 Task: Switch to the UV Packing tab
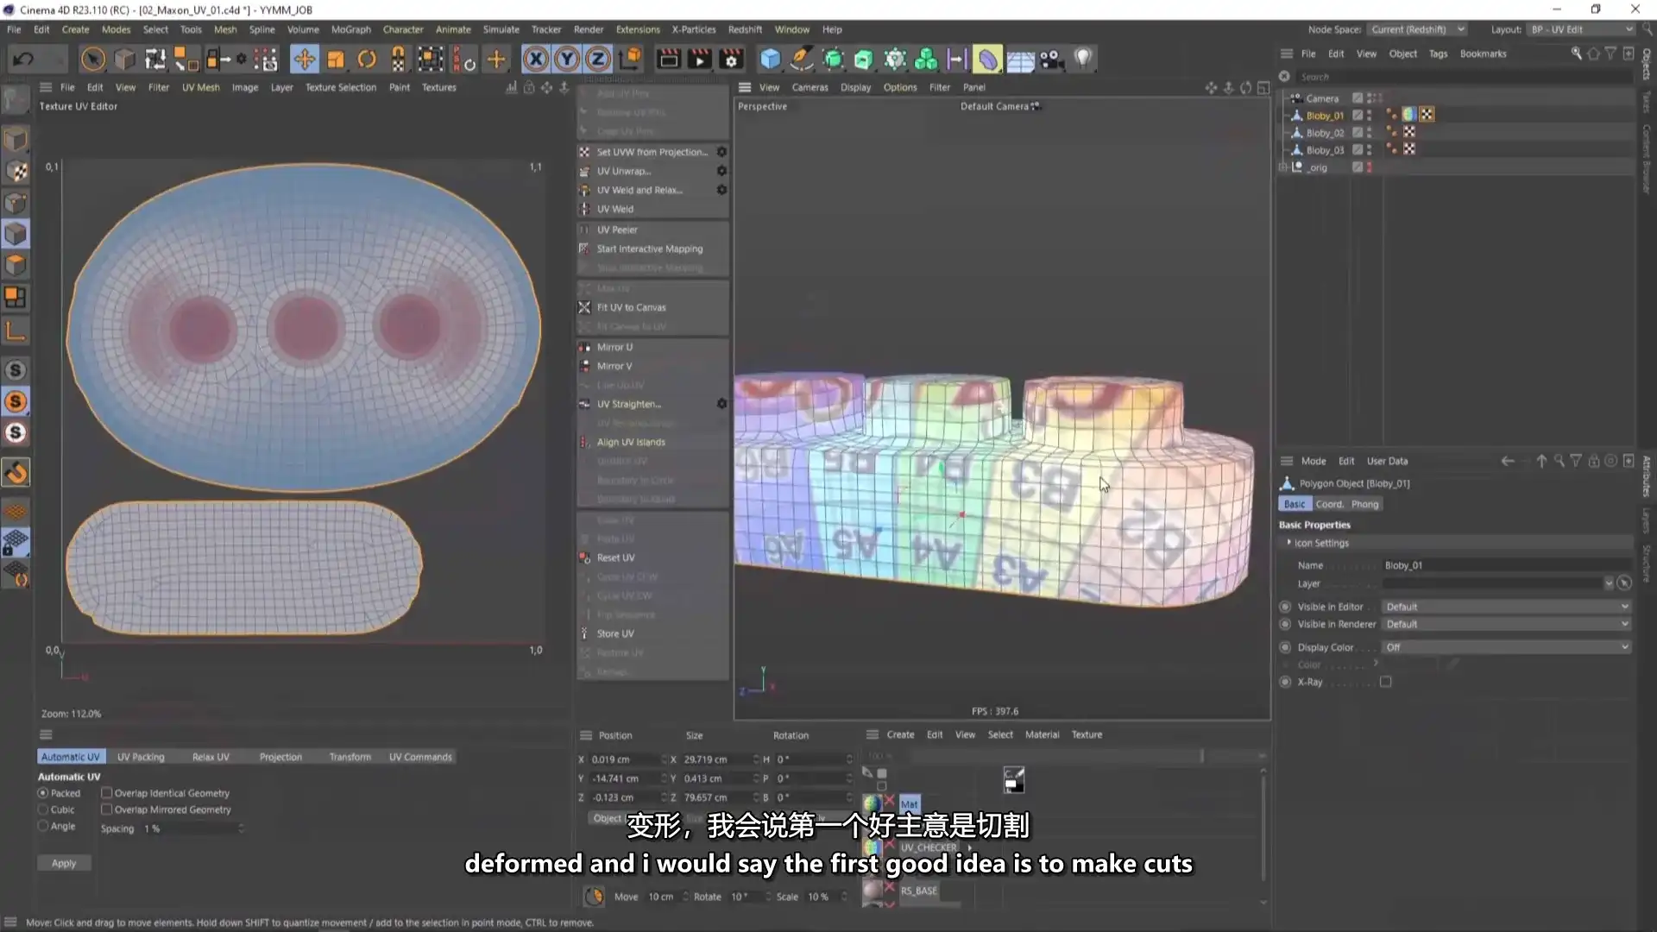141,757
